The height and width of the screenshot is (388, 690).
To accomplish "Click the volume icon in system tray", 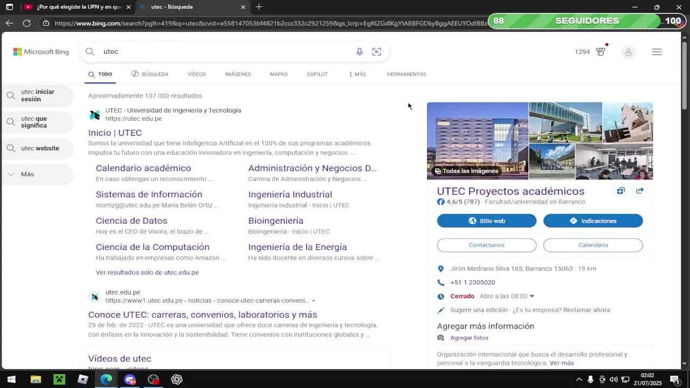I will 613,379.
